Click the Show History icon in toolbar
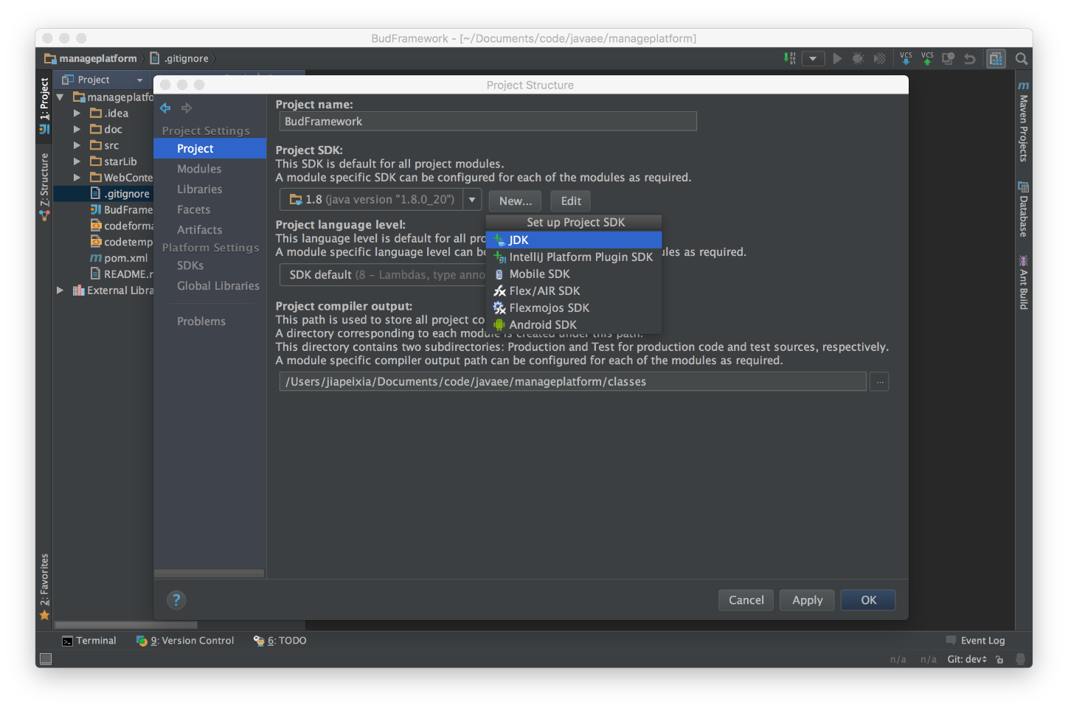This screenshot has height=710, width=1068. (949, 58)
